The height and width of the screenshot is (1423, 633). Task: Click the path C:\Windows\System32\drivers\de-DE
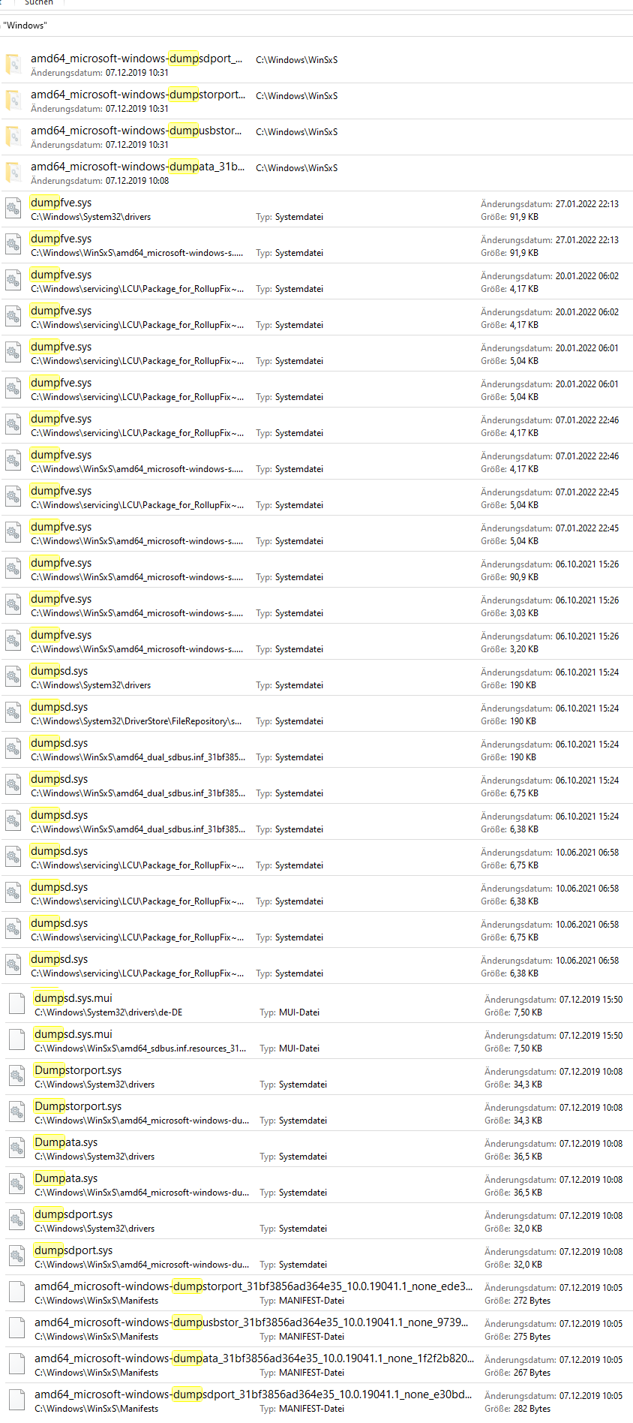coord(109,1012)
